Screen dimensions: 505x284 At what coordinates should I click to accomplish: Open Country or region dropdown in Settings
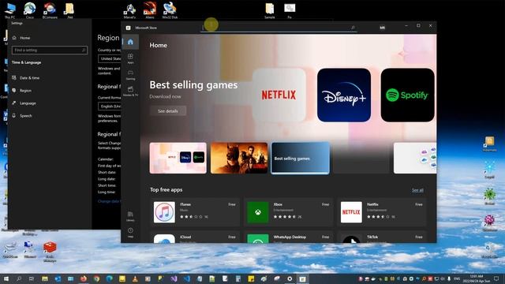point(110,58)
